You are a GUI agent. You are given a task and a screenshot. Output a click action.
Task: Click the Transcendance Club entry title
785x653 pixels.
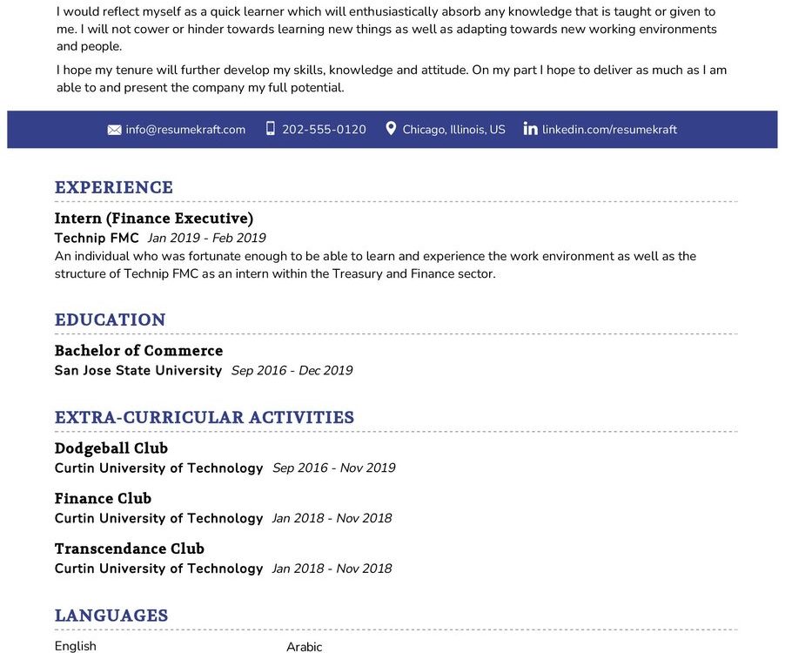click(x=130, y=548)
